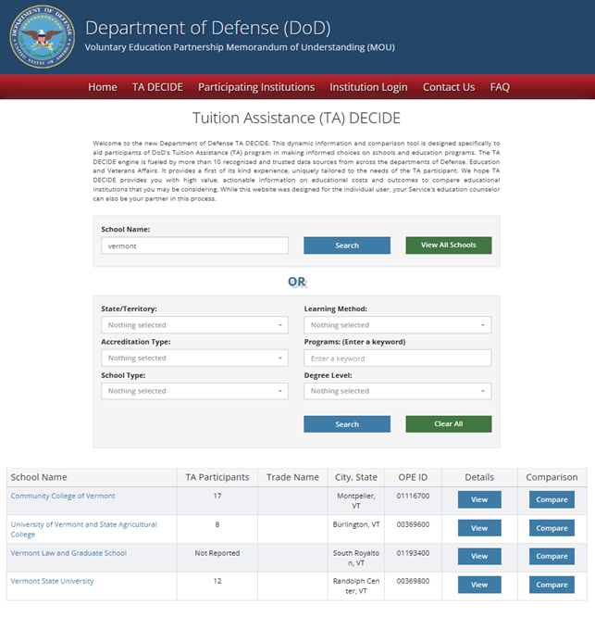Select OPE ID value 01193400
The image size is (595, 617).
[x=413, y=553]
